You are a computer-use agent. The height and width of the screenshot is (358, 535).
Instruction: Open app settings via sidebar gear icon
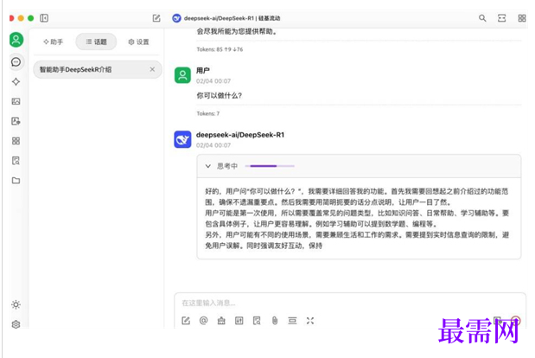click(x=16, y=324)
